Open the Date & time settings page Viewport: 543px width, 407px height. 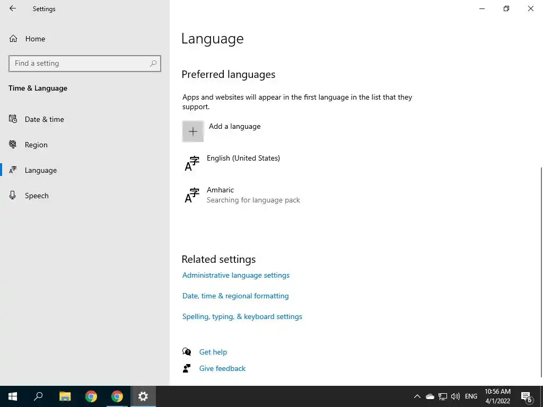coord(45,119)
